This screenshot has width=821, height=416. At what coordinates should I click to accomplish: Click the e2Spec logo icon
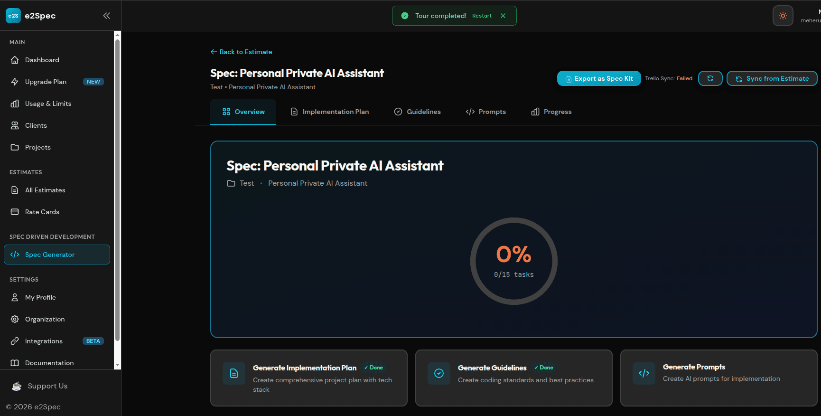tap(13, 16)
